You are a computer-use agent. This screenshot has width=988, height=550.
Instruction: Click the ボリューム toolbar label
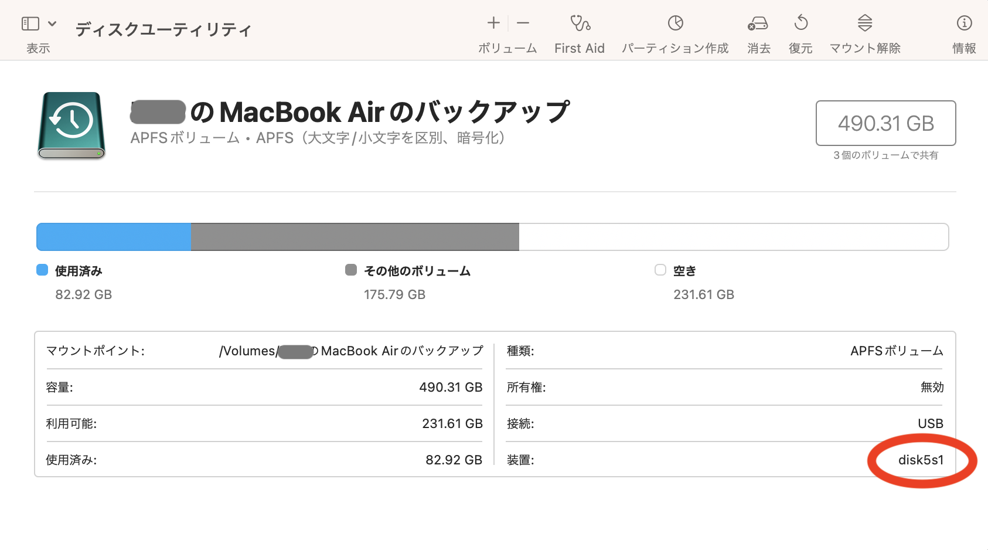(507, 48)
